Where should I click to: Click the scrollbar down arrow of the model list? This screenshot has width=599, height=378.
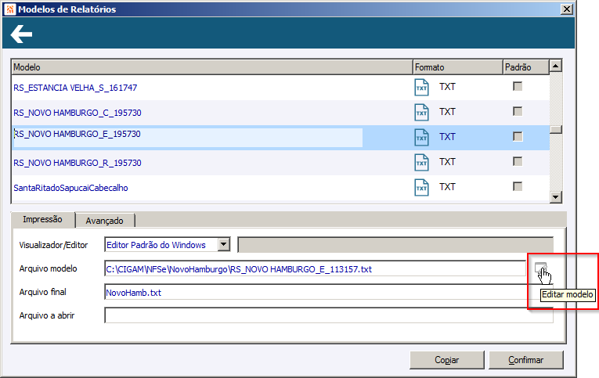(x=556, y=197)
